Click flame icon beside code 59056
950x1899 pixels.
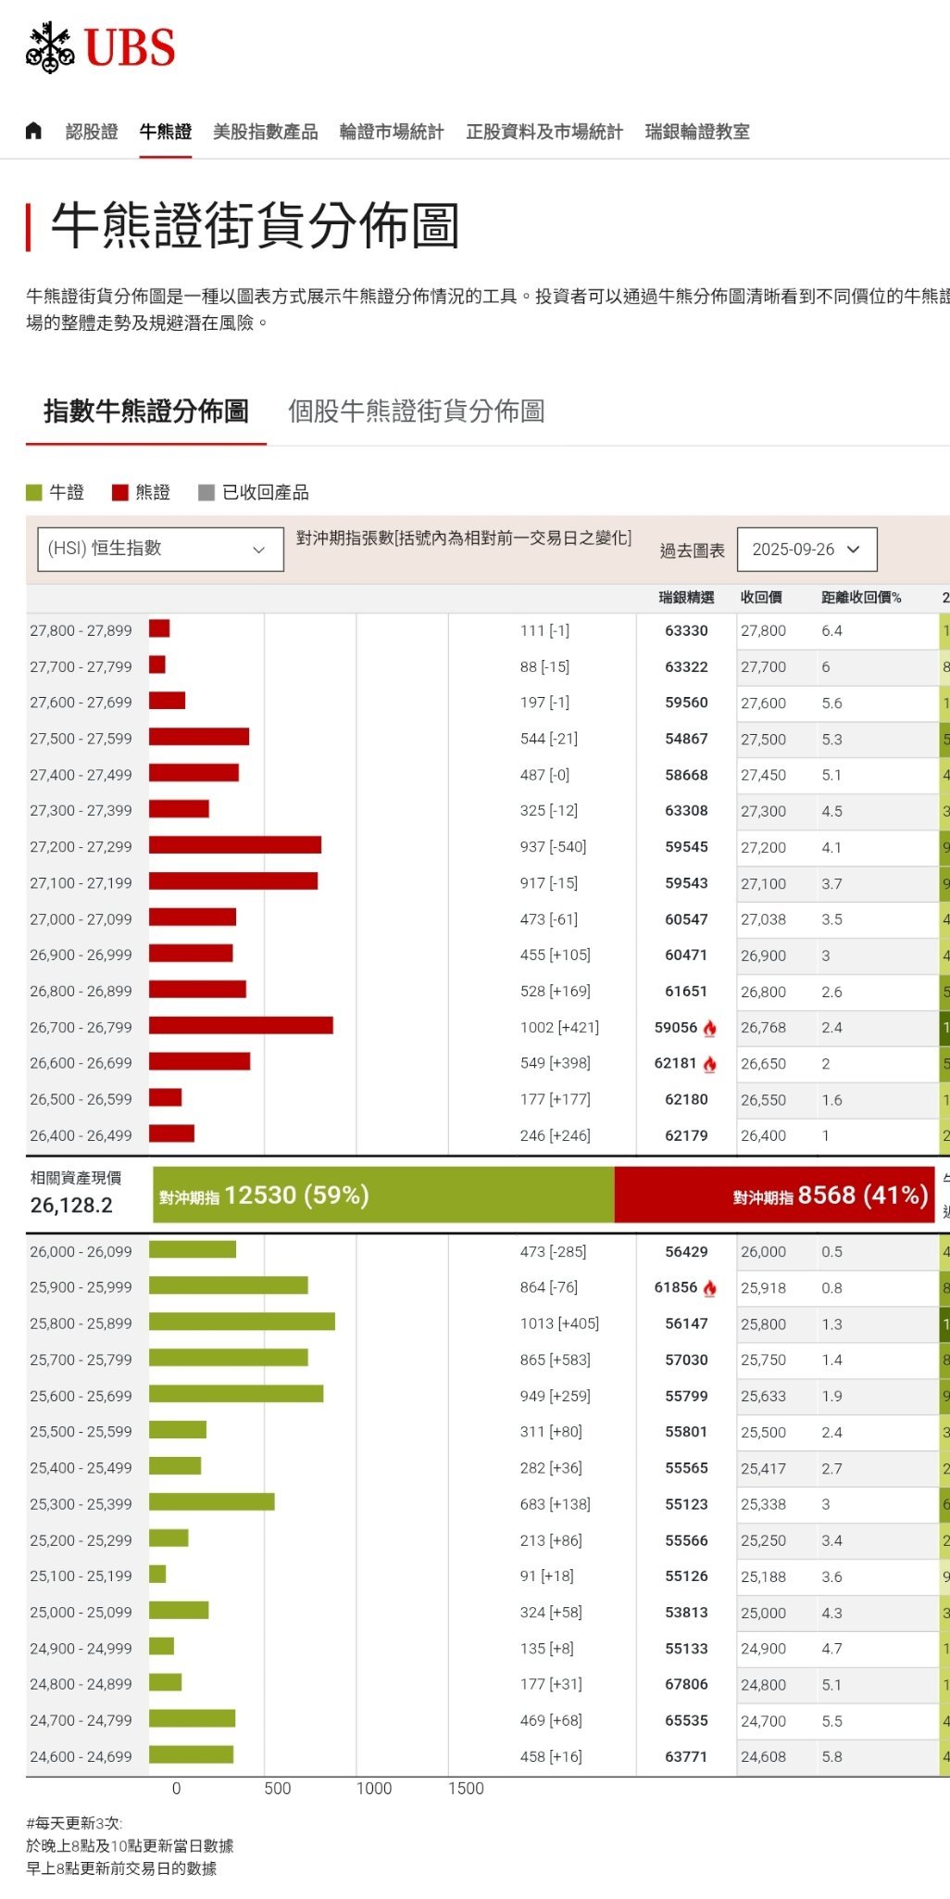click(x=709, y=1028)
